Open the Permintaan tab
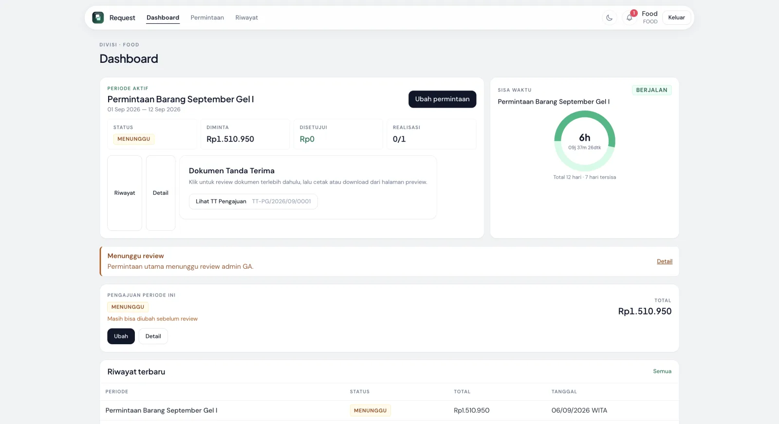779x424 pixels. point(207,18)
